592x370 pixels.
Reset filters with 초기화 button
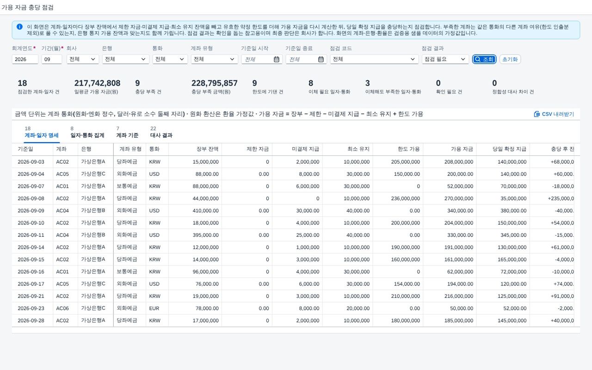pyautogui.click(x=510, y=59)
